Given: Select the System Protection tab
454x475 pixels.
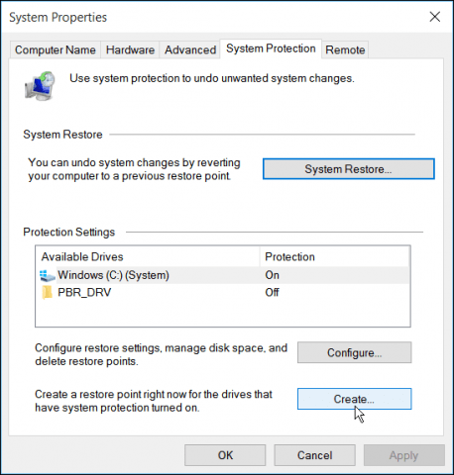Looking at the screenshot, I should [x=271, y=48].
